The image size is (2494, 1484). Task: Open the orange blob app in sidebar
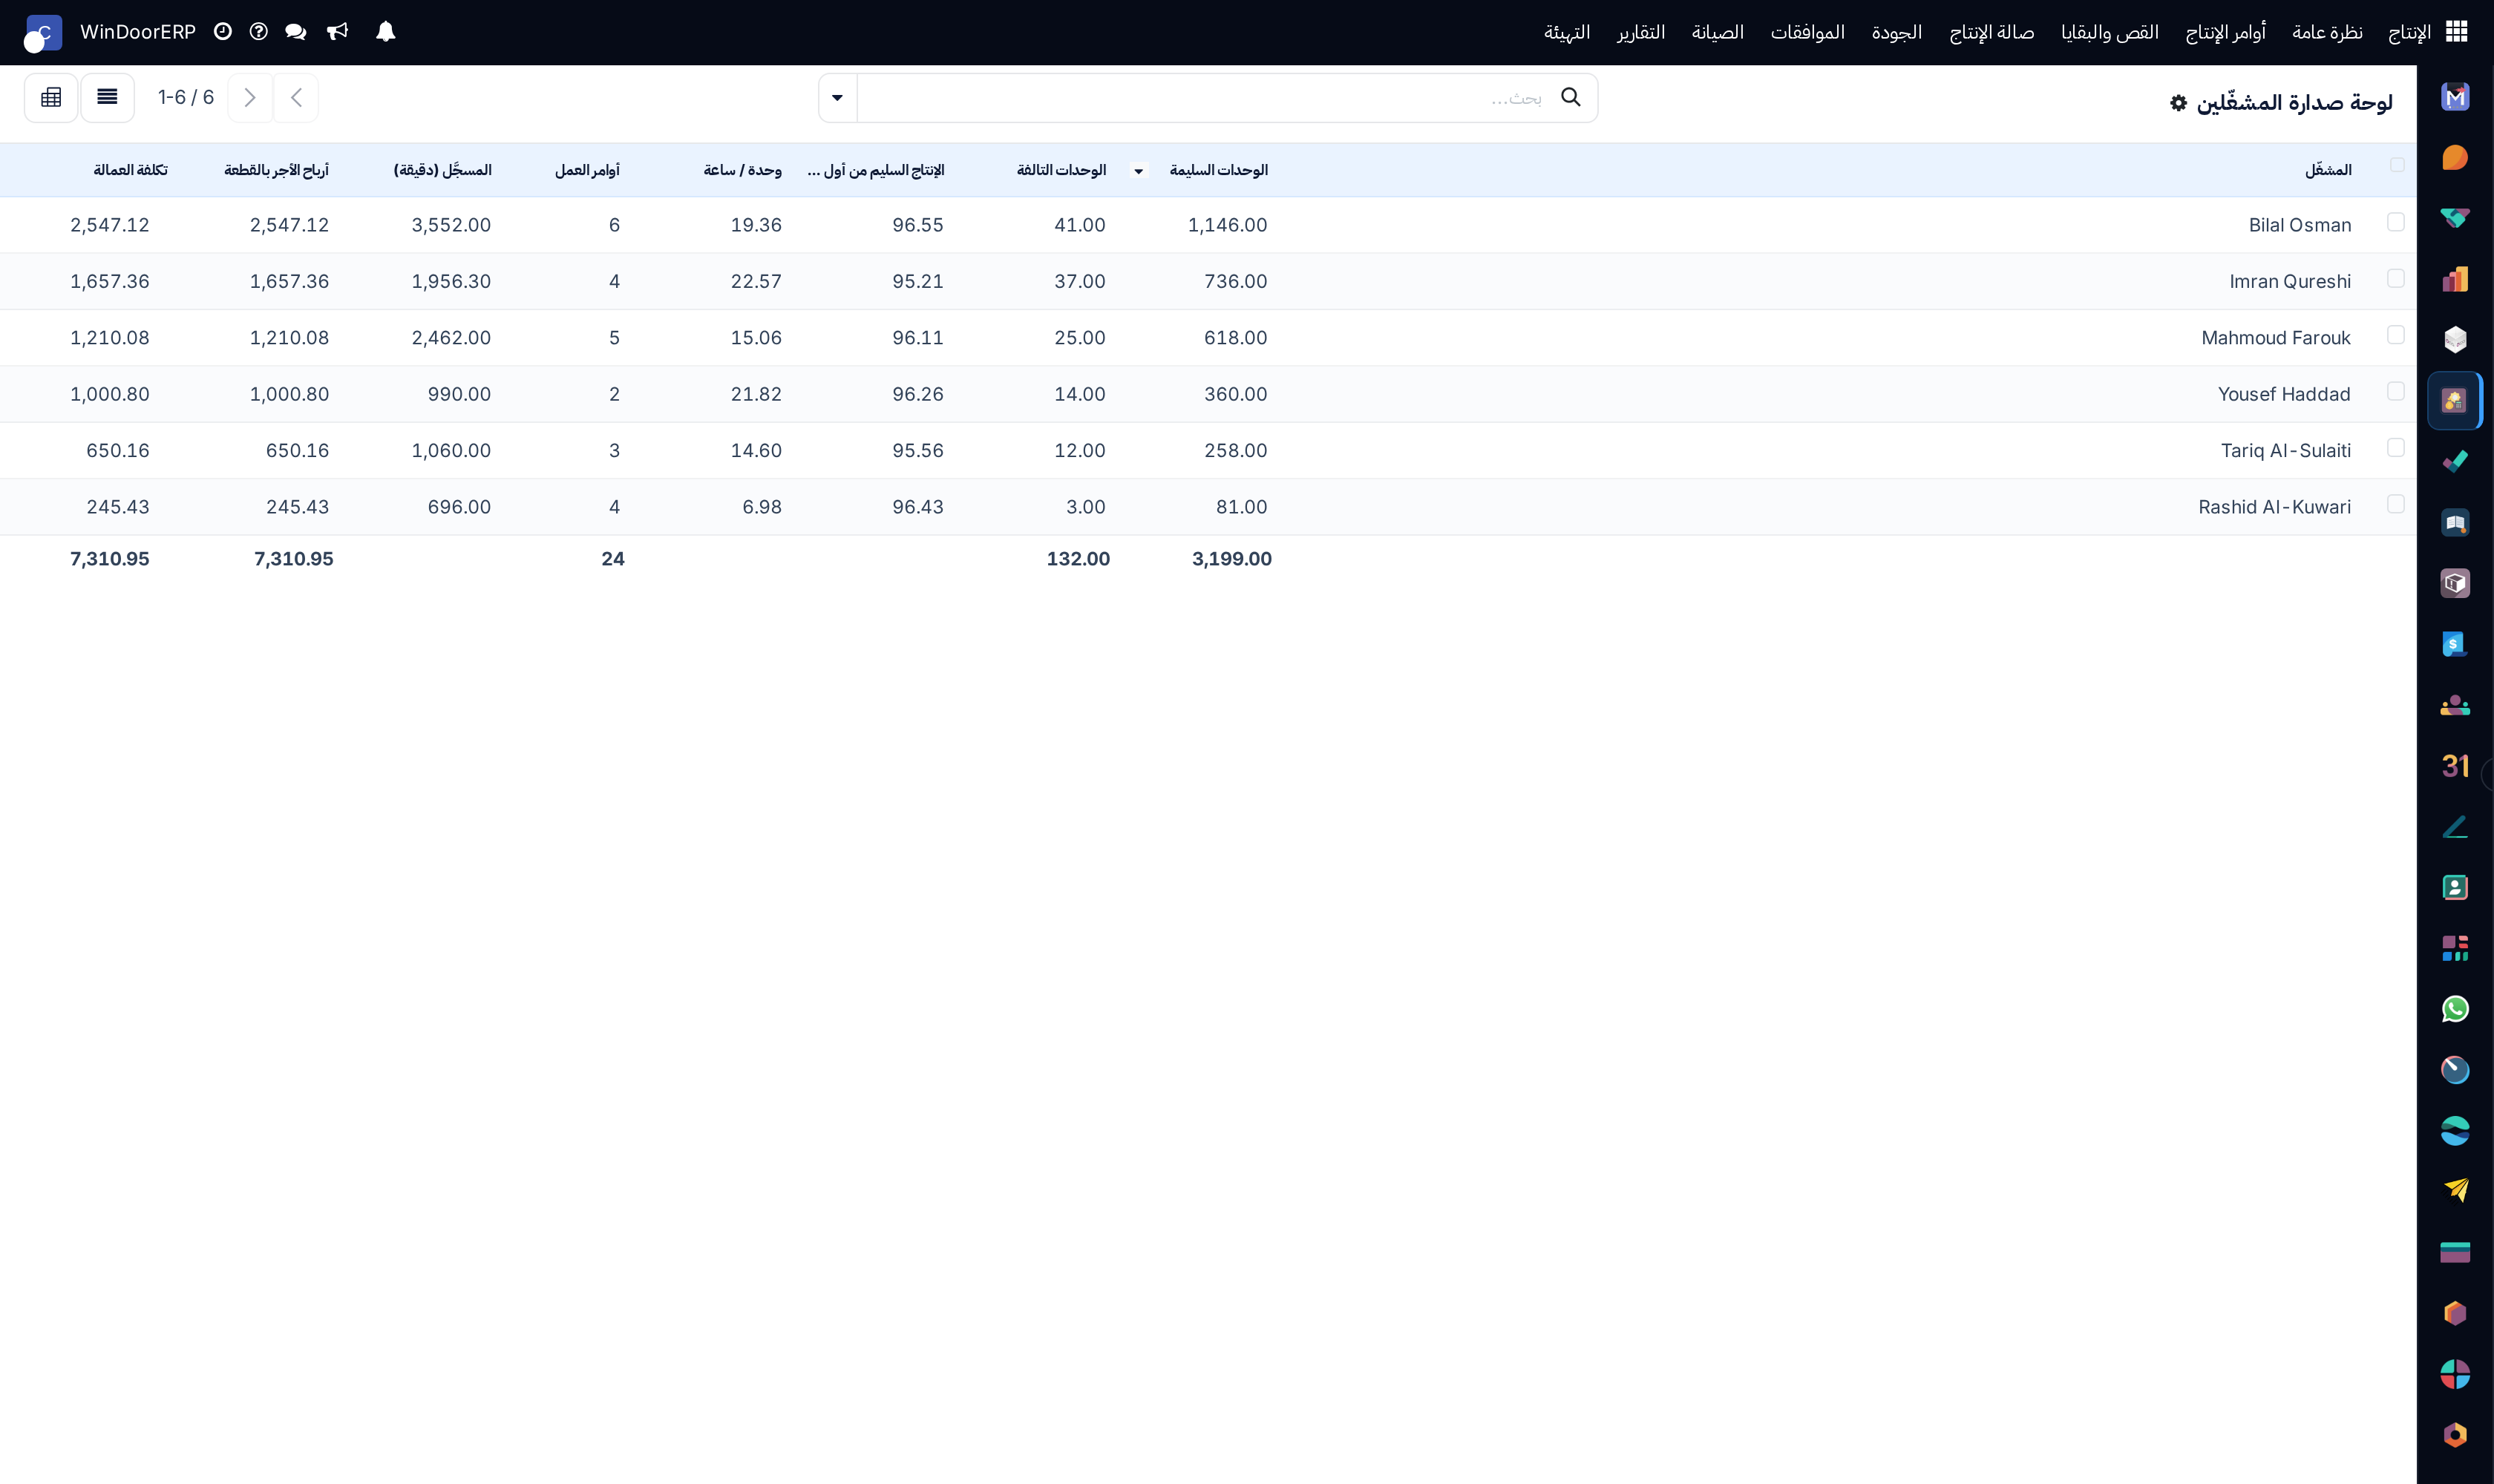click(2455, 158)
